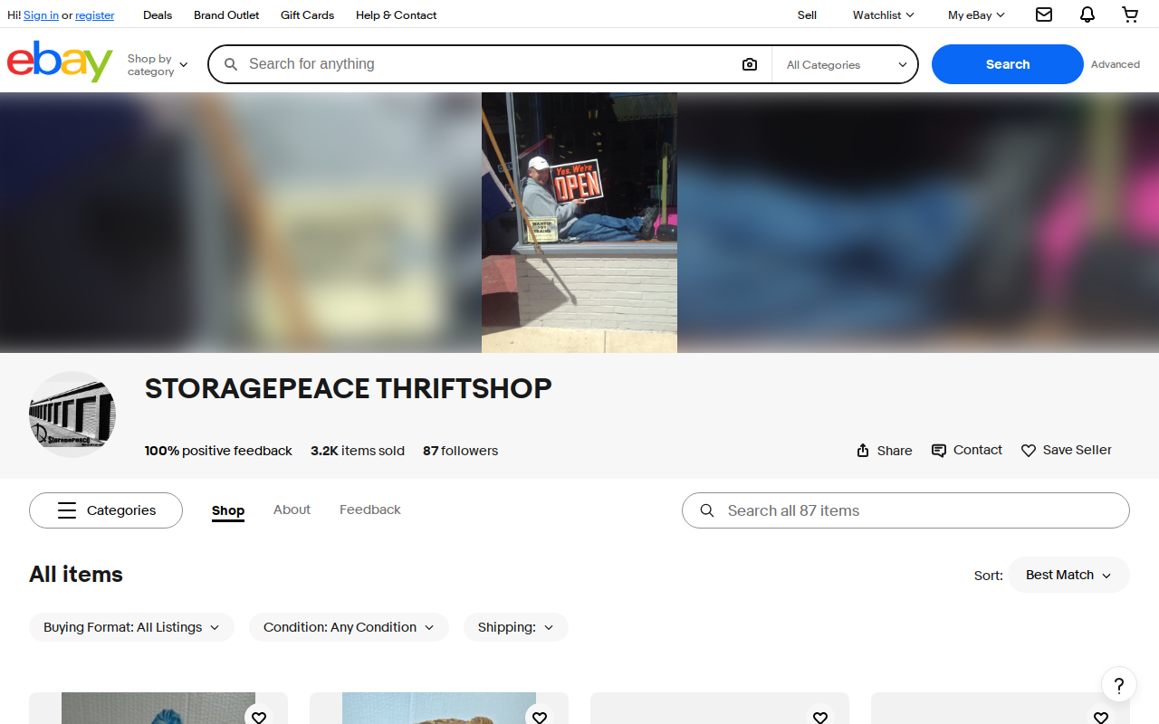
Task: Open the Buying Format filter dropdown
Action: click(x=131, y=627)
